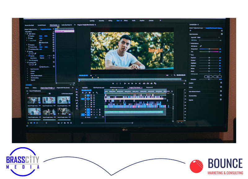Go to In point
The image size is (248, 179).
[x=125, y=83]
